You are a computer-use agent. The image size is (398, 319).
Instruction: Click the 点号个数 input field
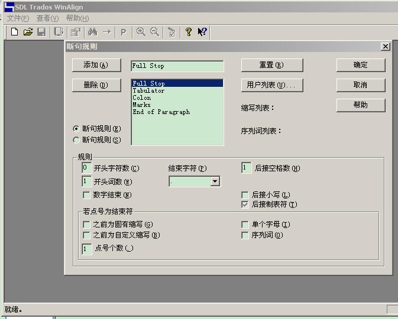pyautogui.click(x=86, y=249)
